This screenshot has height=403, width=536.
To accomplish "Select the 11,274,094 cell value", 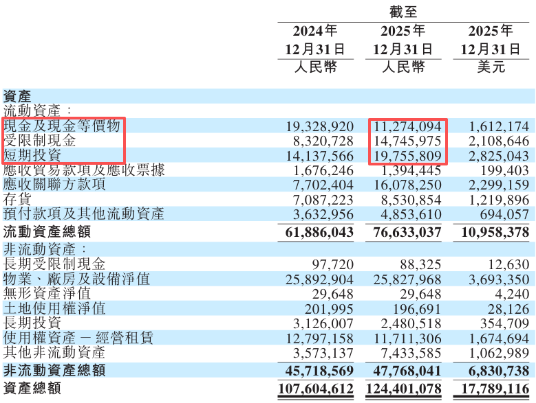I will [x=407, y=126].
